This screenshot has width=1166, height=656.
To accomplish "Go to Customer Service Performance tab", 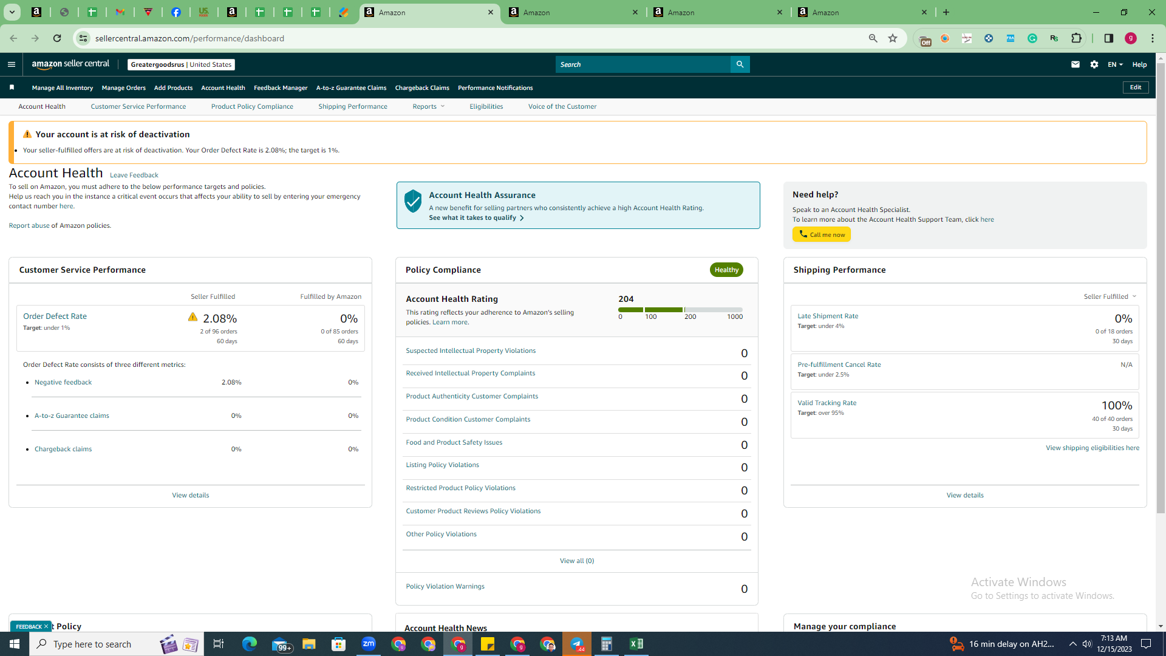I will click(x=138, y=106).
